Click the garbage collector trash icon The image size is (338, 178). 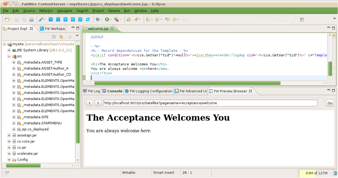coord(335,173)
